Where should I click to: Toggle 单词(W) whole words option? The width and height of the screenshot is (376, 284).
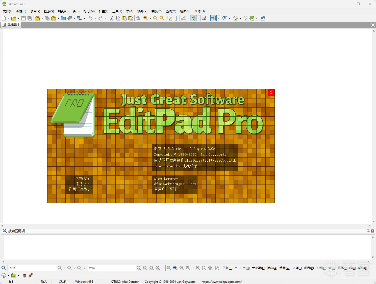(x=285, y=268)
